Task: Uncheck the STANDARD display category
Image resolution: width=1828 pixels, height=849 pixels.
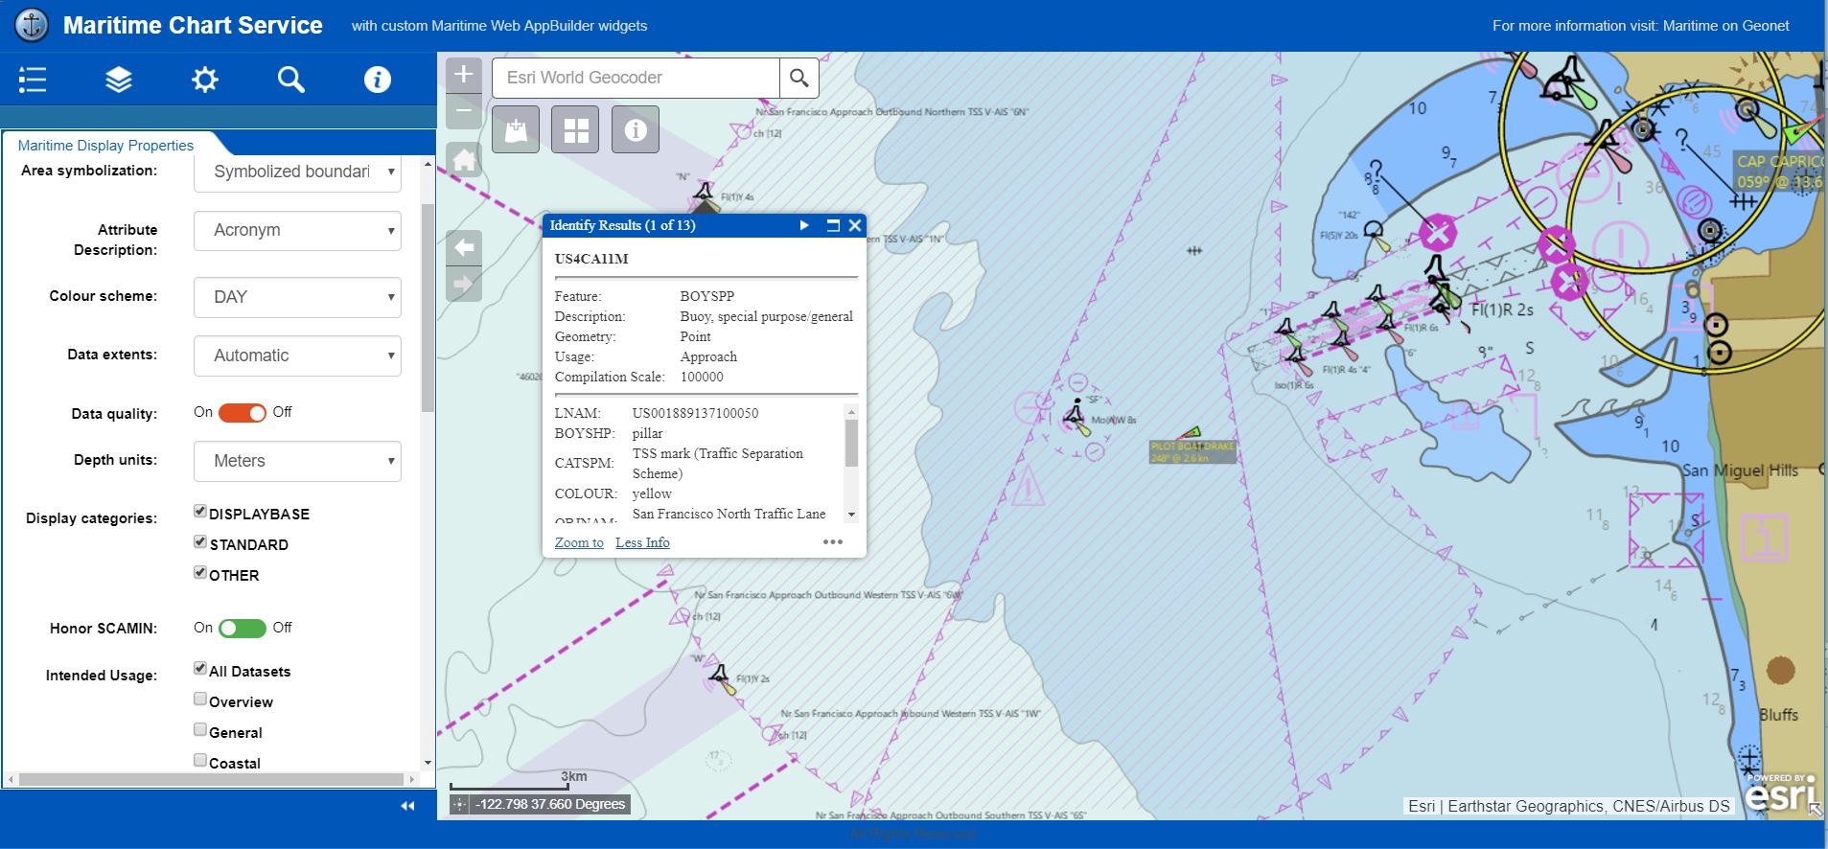Action: tap(200, 542)
